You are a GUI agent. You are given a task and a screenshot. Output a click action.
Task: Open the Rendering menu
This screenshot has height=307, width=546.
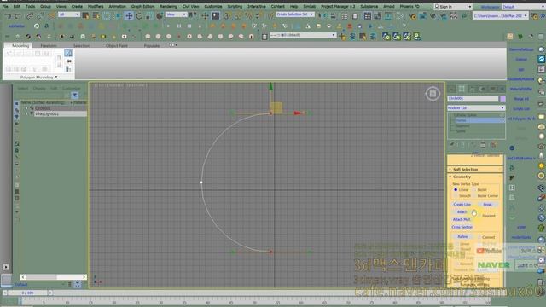click(x=169, y=6)
